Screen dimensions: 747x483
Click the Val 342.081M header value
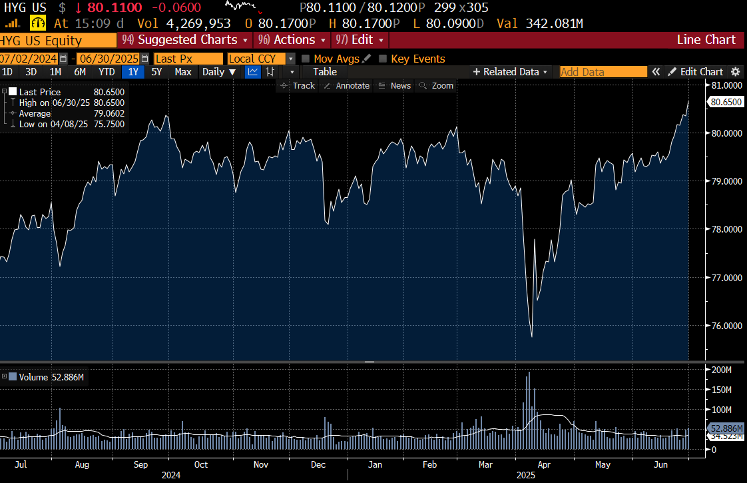tap(540, 23)
